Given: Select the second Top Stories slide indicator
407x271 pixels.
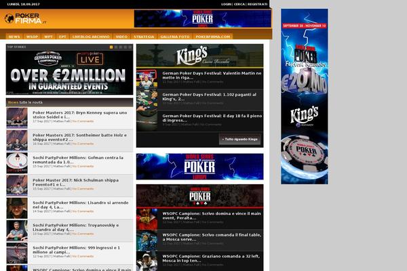Looking at the screenshot, I should coord(116,47).
